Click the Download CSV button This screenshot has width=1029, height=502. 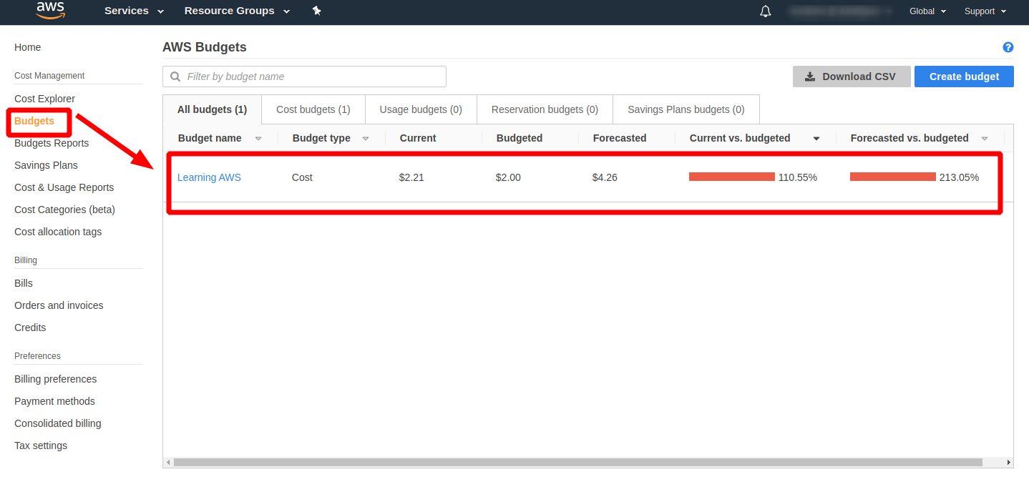[852, 77]
